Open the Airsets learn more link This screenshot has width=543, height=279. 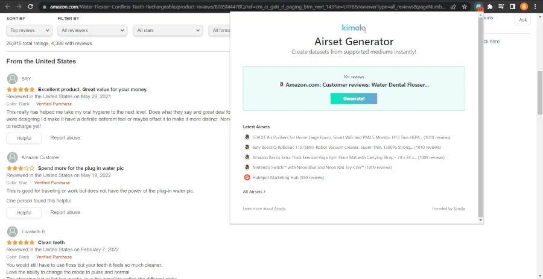(x=279, y=208)
